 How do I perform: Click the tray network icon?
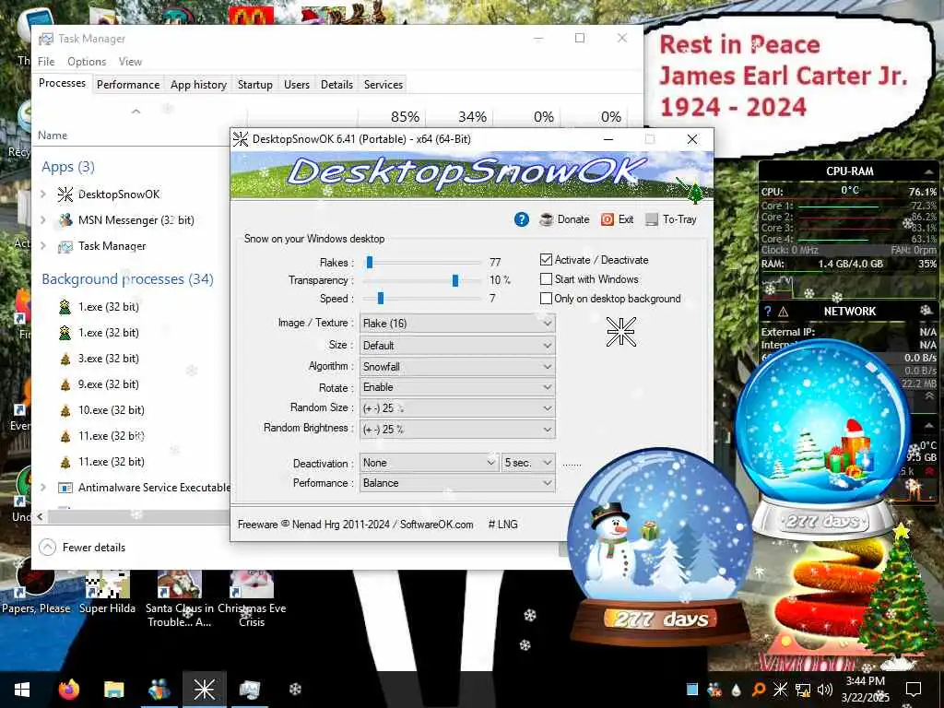[803, 690]
